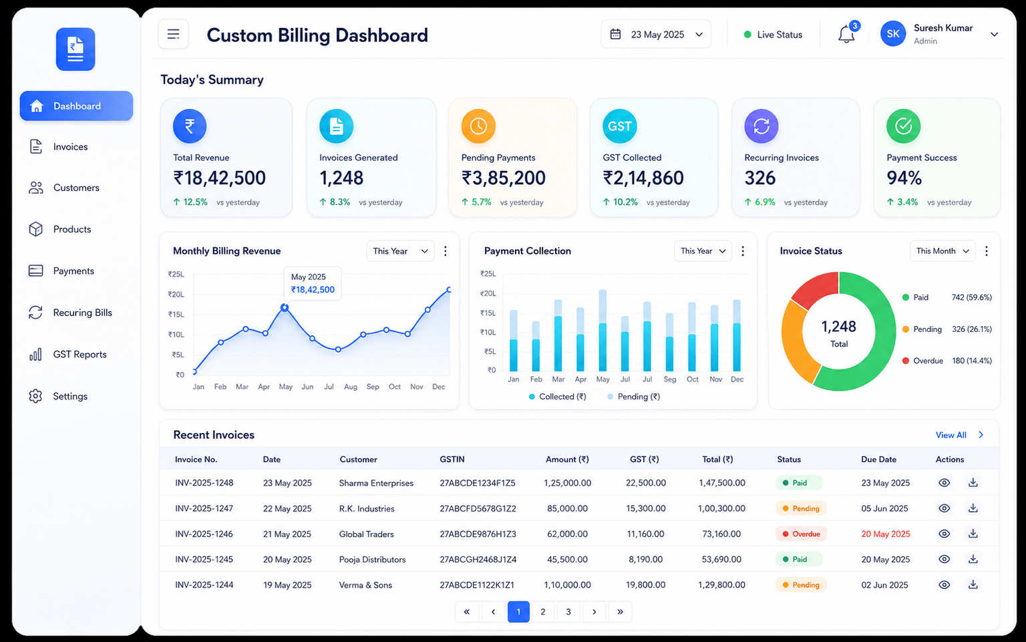Jump to last page of invoices

[x=620, y=612]
